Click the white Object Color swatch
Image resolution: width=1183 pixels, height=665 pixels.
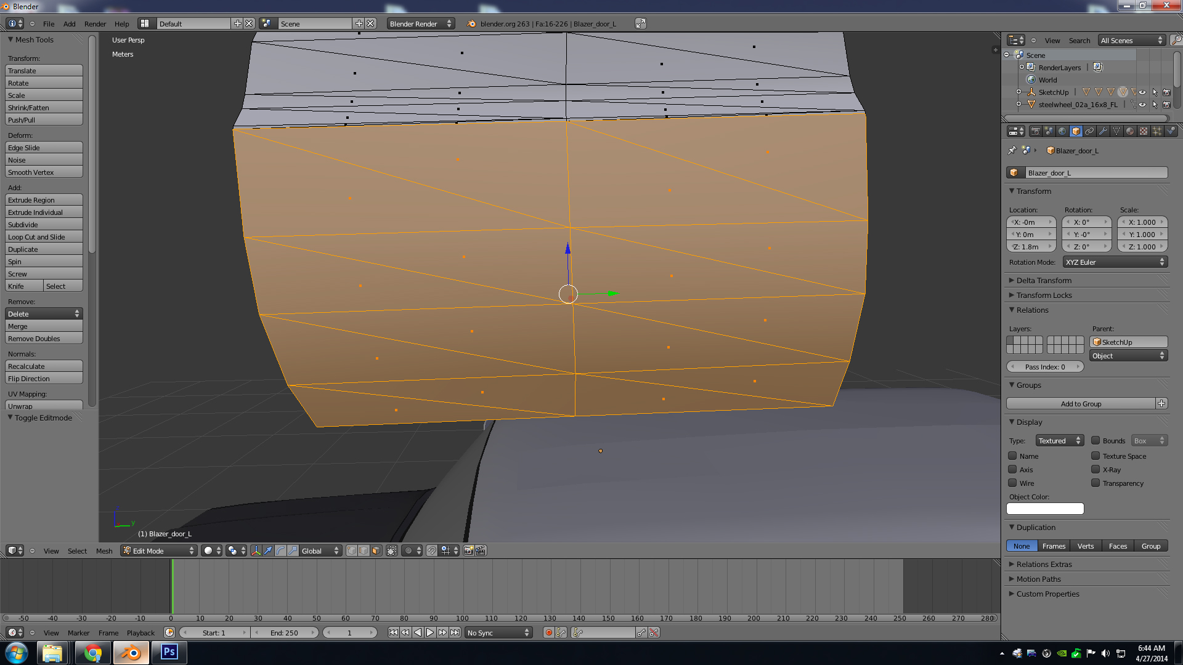(1045, 509)
